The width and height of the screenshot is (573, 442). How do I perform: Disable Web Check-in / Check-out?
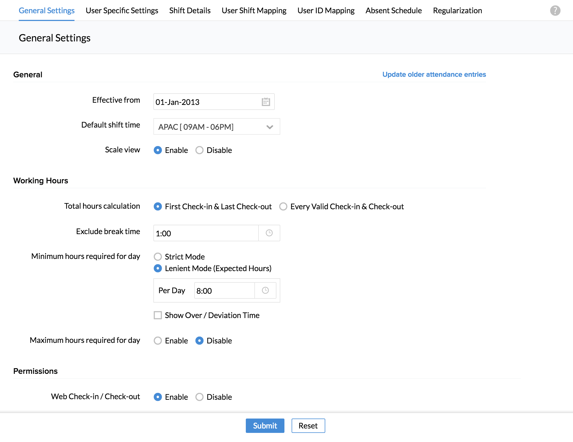199,397
